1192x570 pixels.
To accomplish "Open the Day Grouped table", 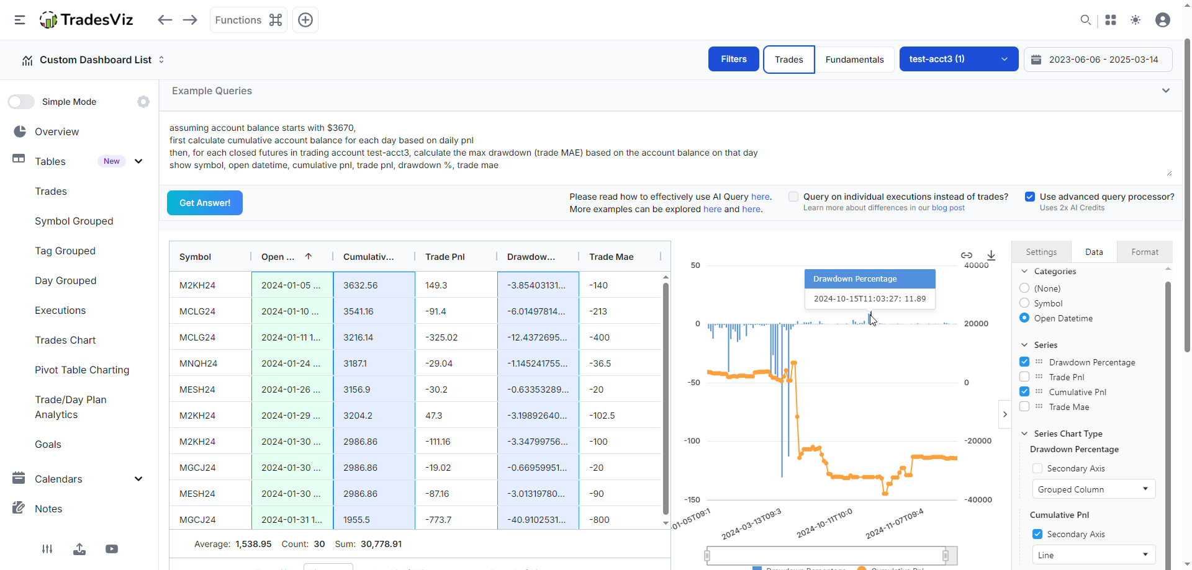I will tap(65, 280).
